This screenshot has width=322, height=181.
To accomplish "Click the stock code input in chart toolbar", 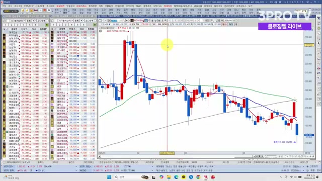I will 115,21.
